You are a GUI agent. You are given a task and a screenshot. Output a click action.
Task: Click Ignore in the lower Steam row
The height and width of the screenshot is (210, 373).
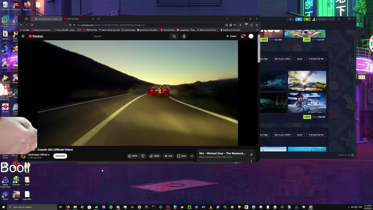(300, 135)
